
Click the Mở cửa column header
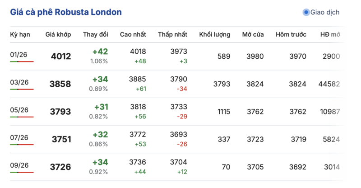(x=253, y=34)
